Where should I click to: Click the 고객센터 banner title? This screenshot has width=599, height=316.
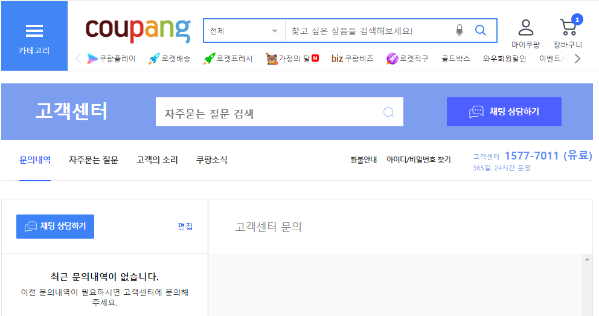pyautogui.click(x=71, y=111)
